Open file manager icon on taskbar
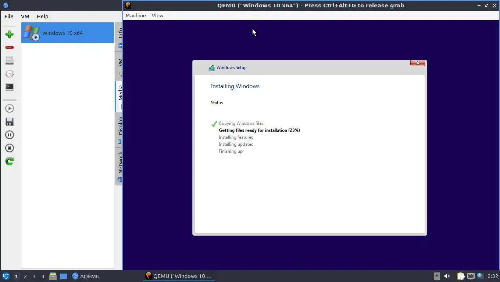 [53, 276]
